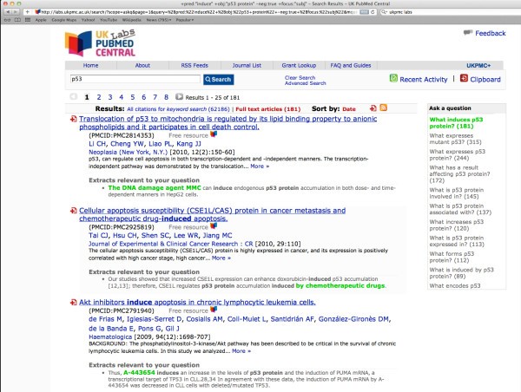Click the Advanced Search link
This screenshot has width=521, height=392.
point(306,83)
